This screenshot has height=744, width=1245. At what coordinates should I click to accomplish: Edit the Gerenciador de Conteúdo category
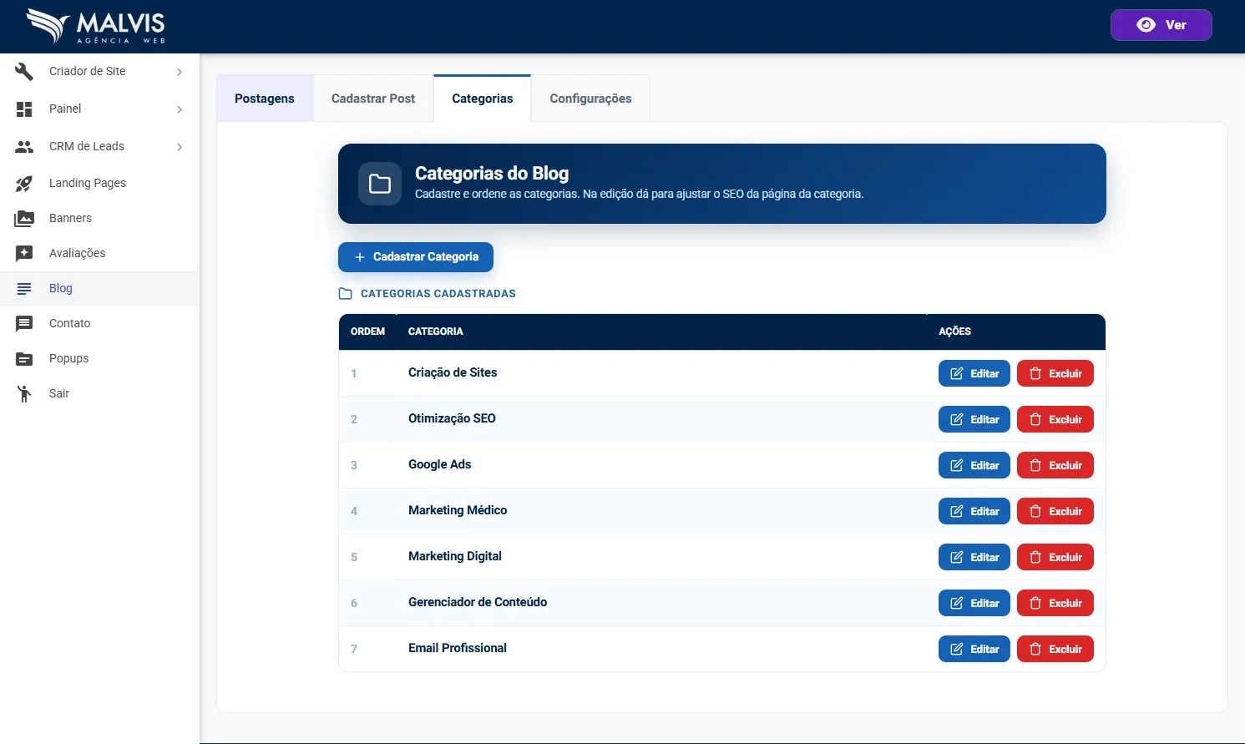coord(974,603)
